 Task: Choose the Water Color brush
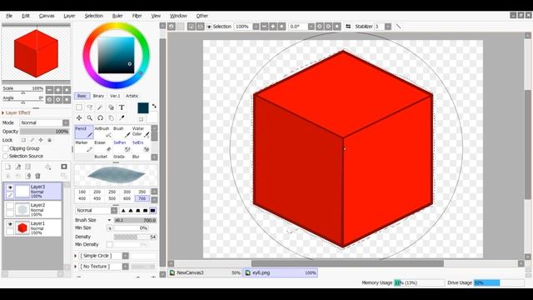(x=141, y=132)
